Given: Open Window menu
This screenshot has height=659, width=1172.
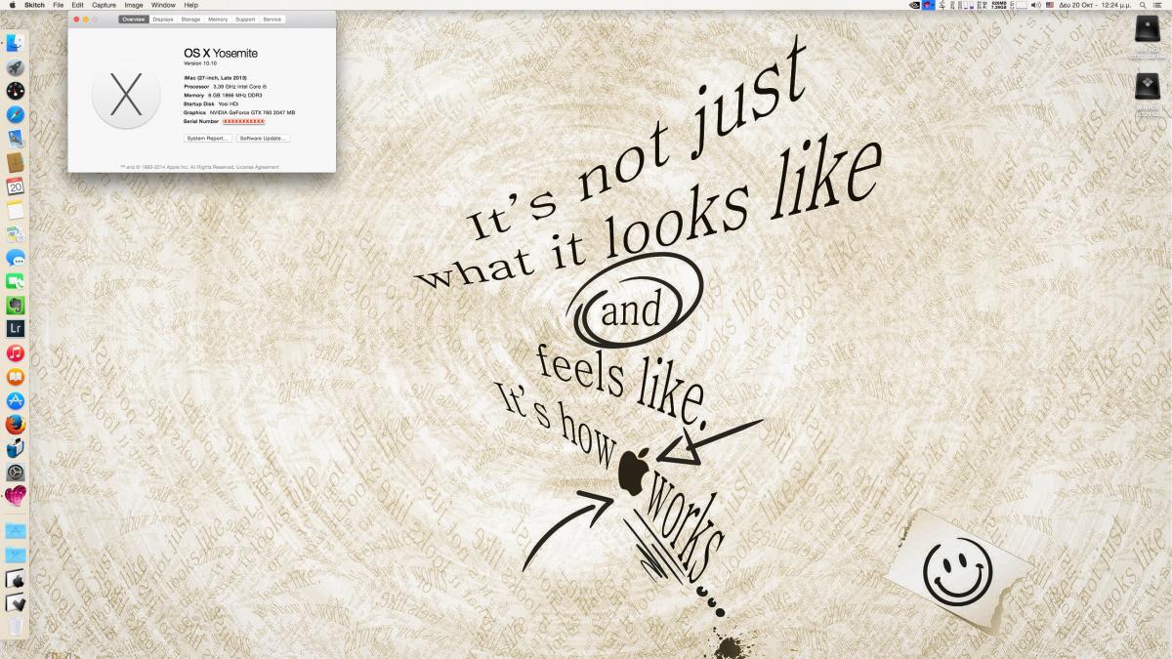Looking at the screenshot, I should click(163, 5).
